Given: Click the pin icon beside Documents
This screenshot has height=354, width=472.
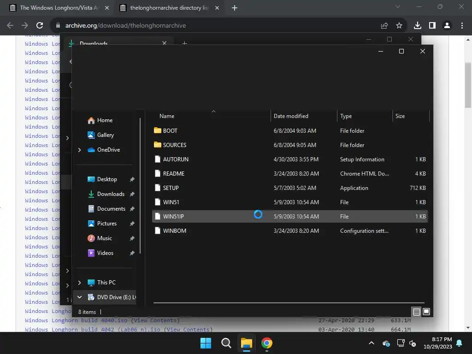Looking at the screenshot, I should click(x=132, y=209).
